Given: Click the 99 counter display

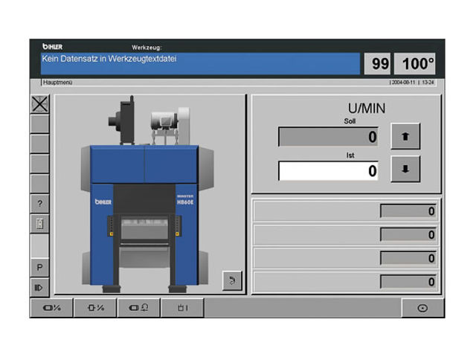Looking at the screenshot, I should (x=380, y=64).
